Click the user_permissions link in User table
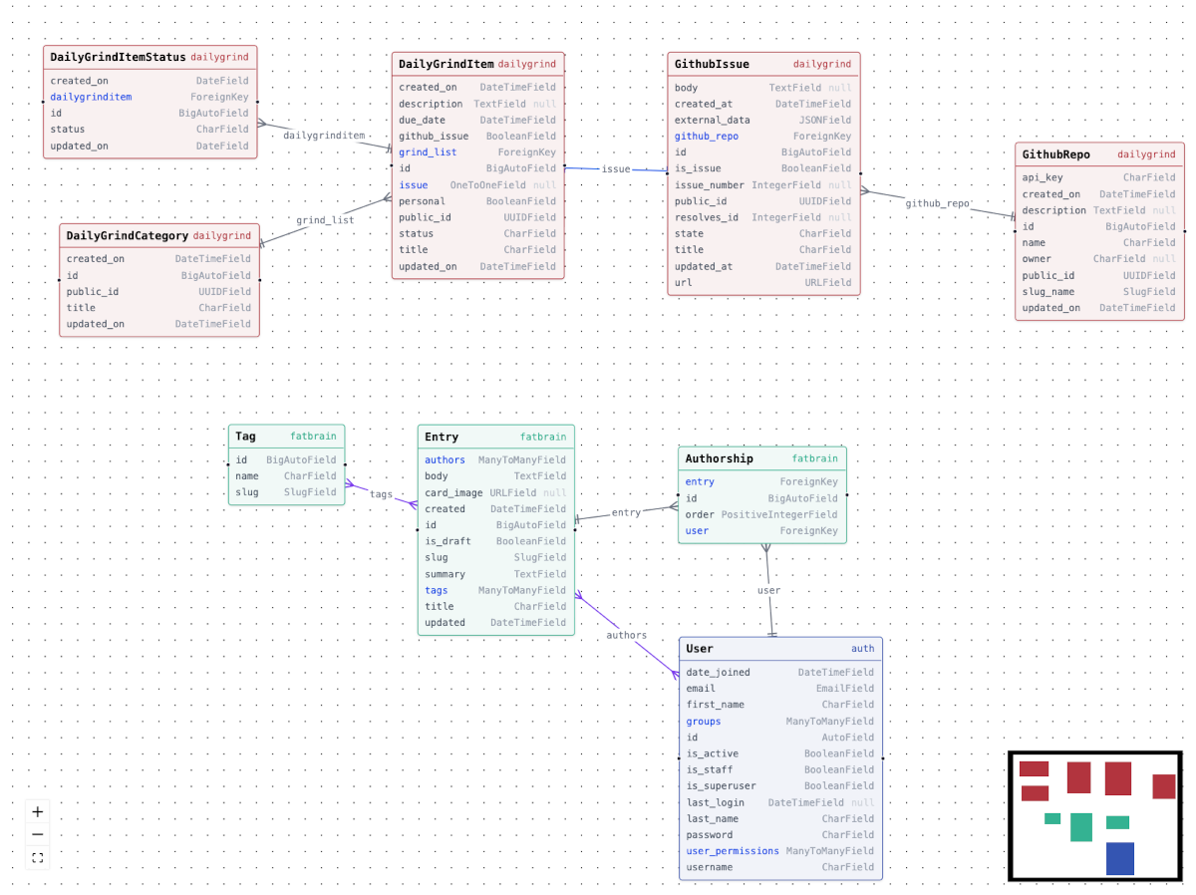1196x895 pixels. 733,850
